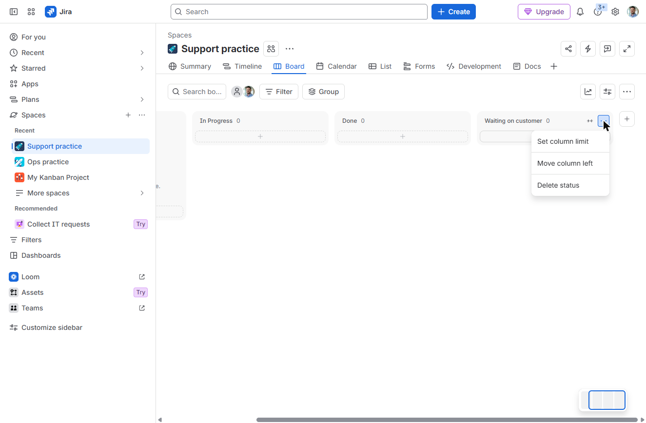Click the Jira logo
This screenshot has height=423, width=646.
coord(59,12)
